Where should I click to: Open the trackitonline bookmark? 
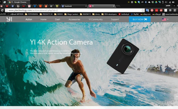point(170,14)
